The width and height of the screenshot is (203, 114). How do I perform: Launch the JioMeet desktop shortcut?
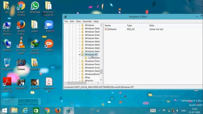tap(49, 45)
